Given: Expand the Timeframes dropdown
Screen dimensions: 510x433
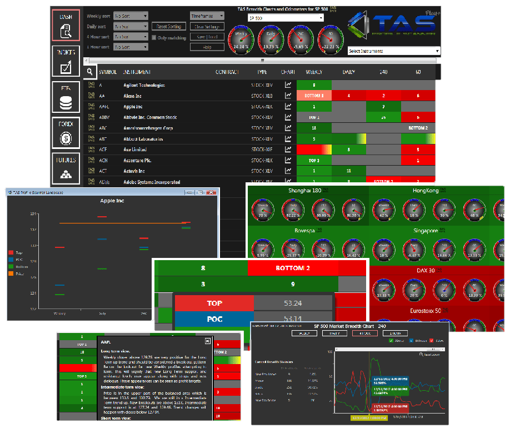Looking at the screenshot, I should tap(207, 16).
